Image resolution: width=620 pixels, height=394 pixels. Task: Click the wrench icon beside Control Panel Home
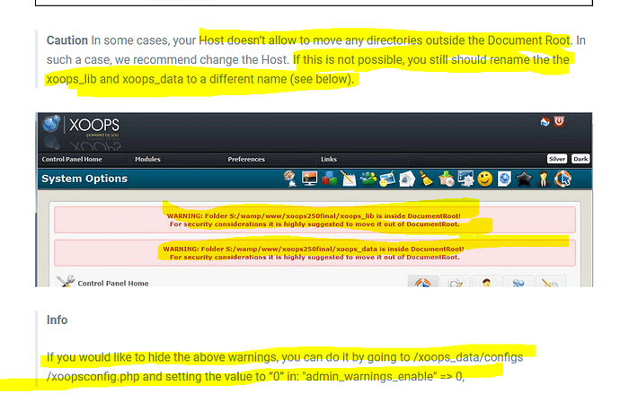(x=66, y=281)
